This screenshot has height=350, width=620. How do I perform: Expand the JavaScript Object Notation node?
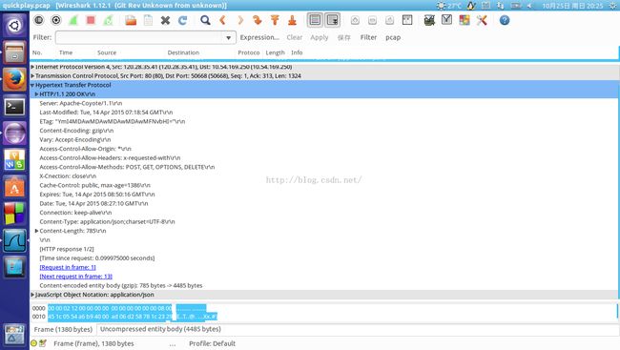pos(32,295)
